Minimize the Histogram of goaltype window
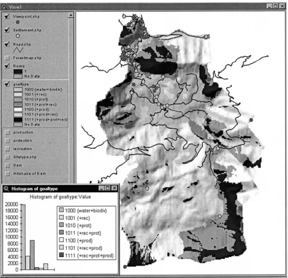 [x=101, y=188]
